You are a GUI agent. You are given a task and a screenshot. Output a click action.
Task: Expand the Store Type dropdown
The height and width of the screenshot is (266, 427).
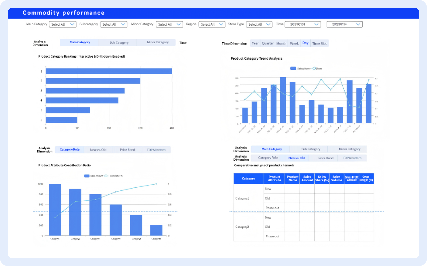(x=259, y=24)
